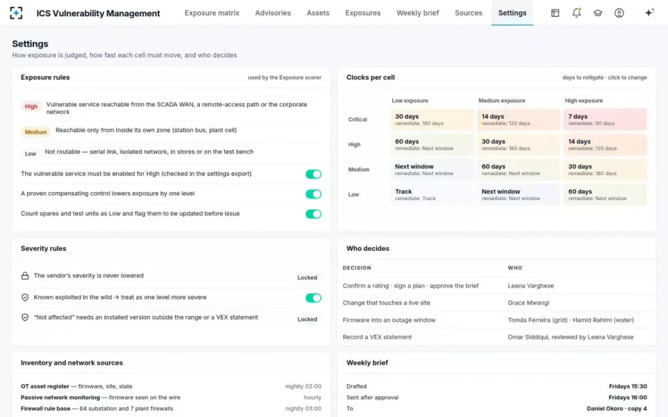Switch to the Sources tab
Image resolution: width=668 pixels, height=417 pixels.
tap(468, 13)
